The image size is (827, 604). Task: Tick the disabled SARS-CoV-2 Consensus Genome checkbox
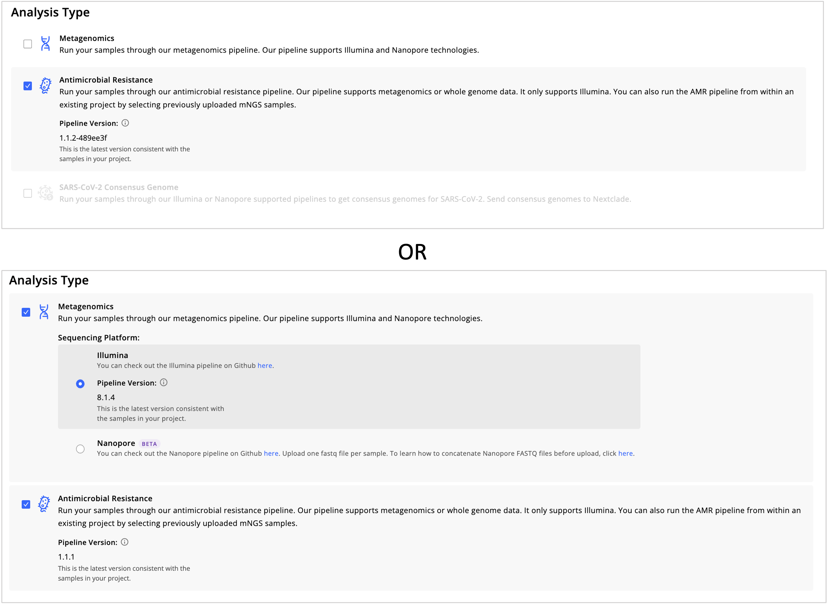pyautogui.click(x=28, y=193)
